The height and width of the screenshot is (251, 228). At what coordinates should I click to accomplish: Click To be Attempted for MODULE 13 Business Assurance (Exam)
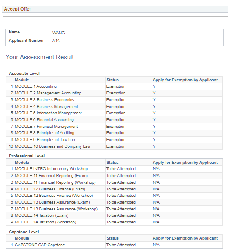[x=121, y=202]
